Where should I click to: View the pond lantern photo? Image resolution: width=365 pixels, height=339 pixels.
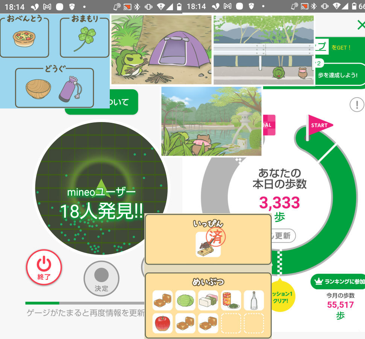[211, 121]
